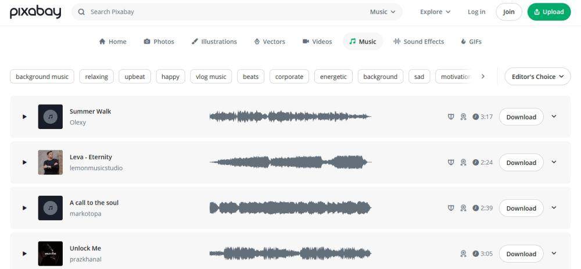Image resolution: width=581 pixels, height=269 pixels.
Task: Switch to the GIFs tab
Action: pos(471,41)
